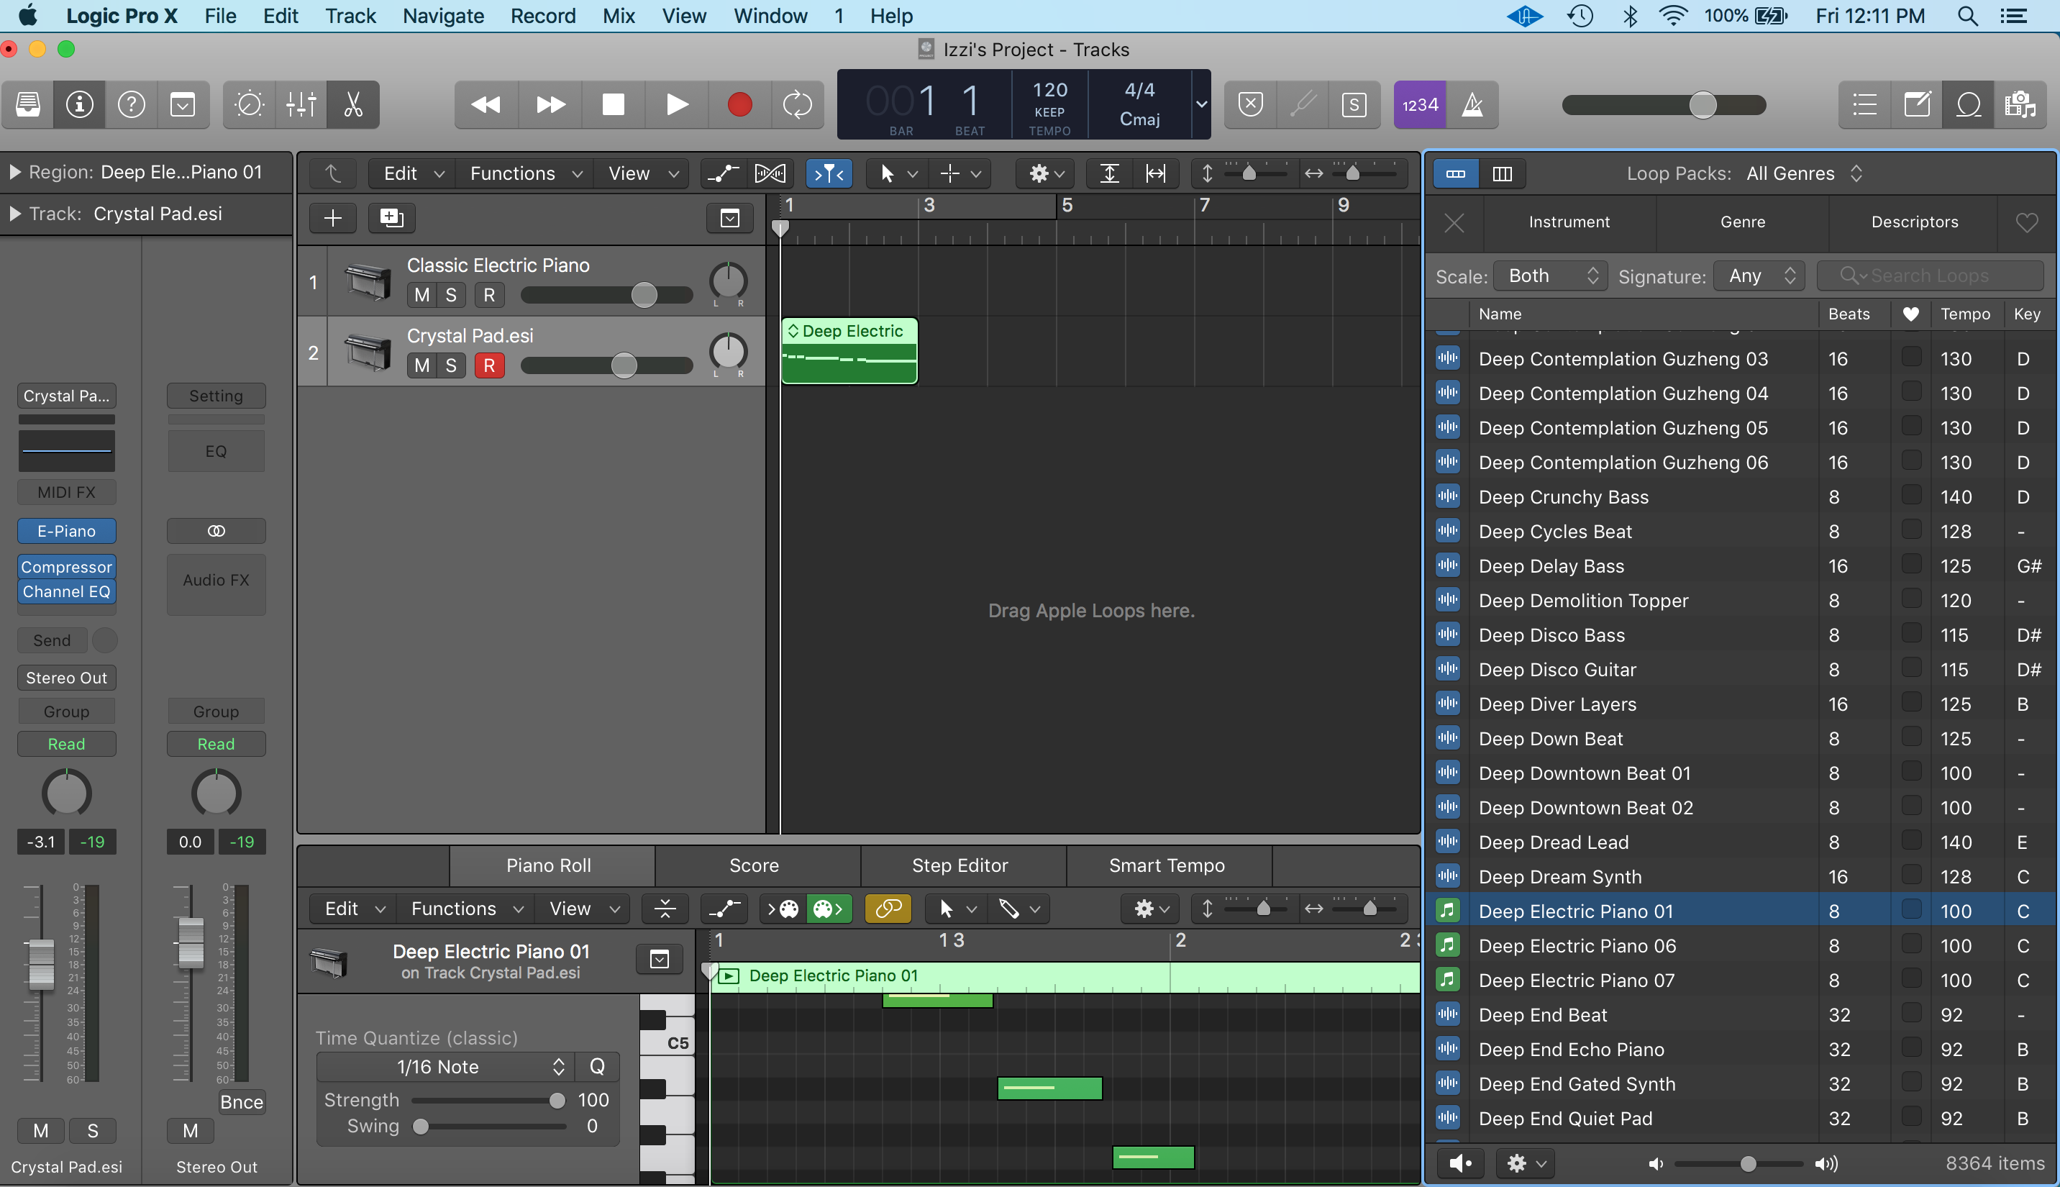Click the Metronome icon

(1472, 104)
